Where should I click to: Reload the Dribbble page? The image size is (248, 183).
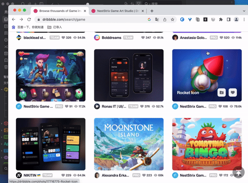click(29, 19)
